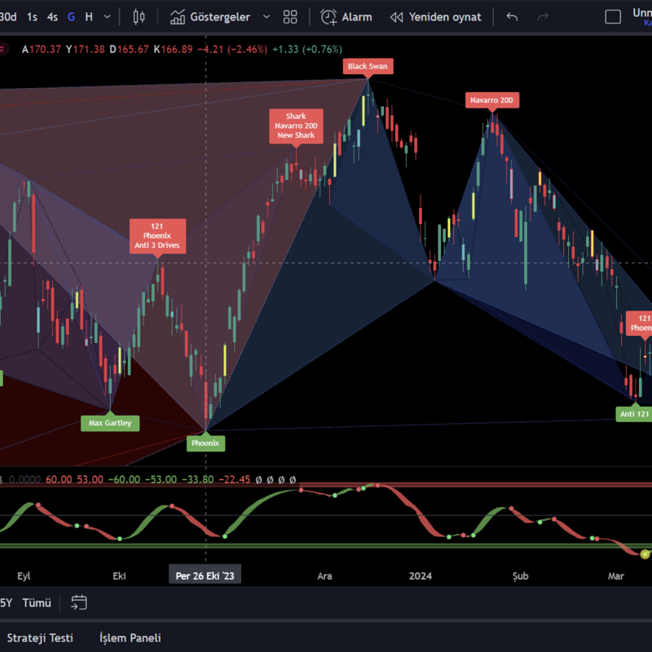Viewport: 652px width, 652px height.
Task: Open the İşlem Paneli tab
Action: click(x=130, y=637)
